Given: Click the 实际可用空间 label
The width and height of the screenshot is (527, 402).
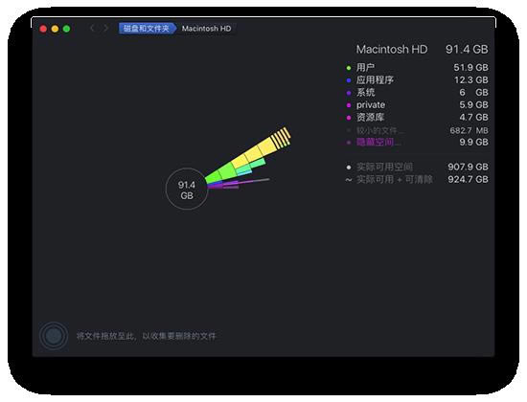Looking at the screenshot, I should [x=384, y=167].
